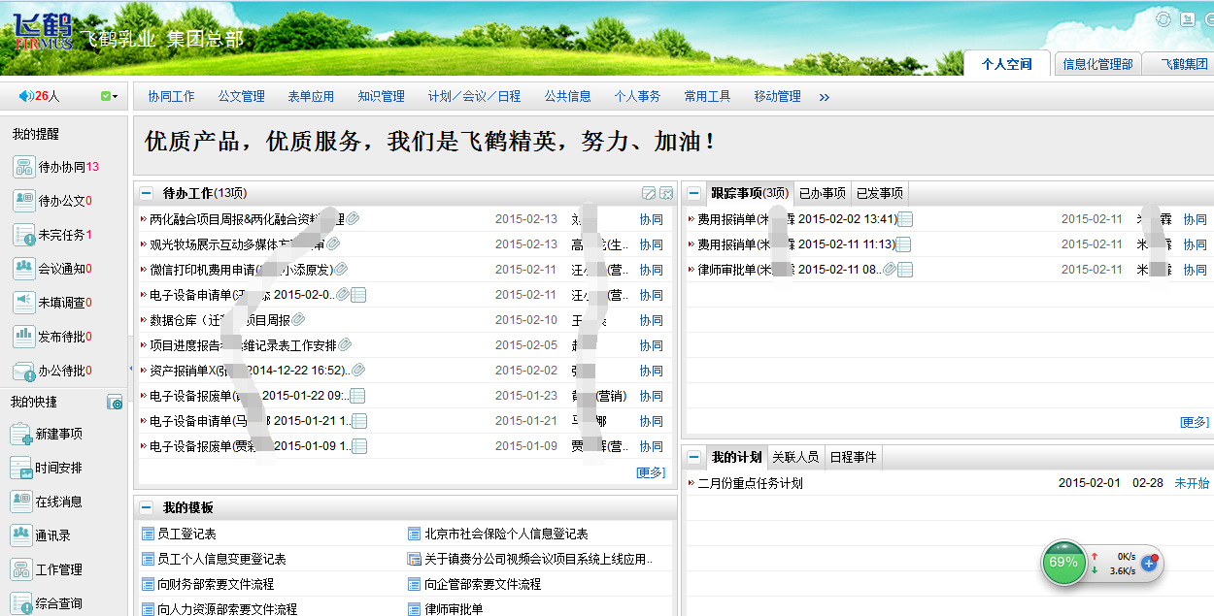The image size is (1214, 616).
Task: Click the 工作管理 icon
Action: pos(21,569)
